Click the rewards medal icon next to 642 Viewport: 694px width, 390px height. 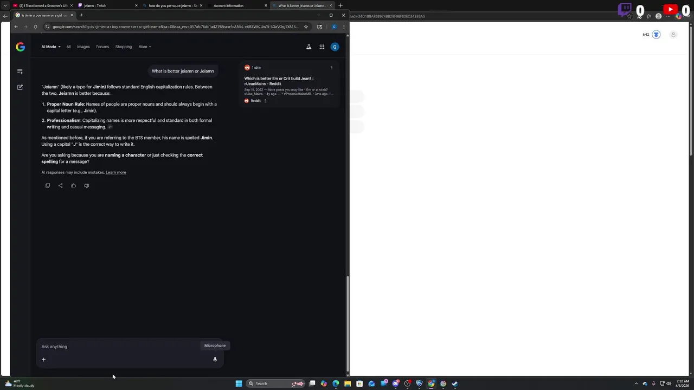click(656, 35)
